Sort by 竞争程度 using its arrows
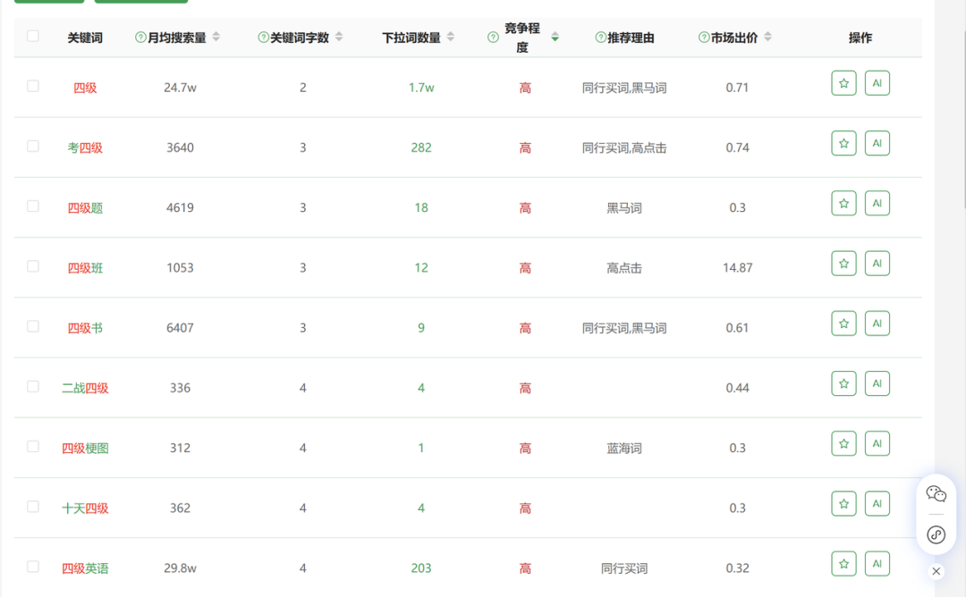This screenshot has width=966, height=597. coord(556,38)
